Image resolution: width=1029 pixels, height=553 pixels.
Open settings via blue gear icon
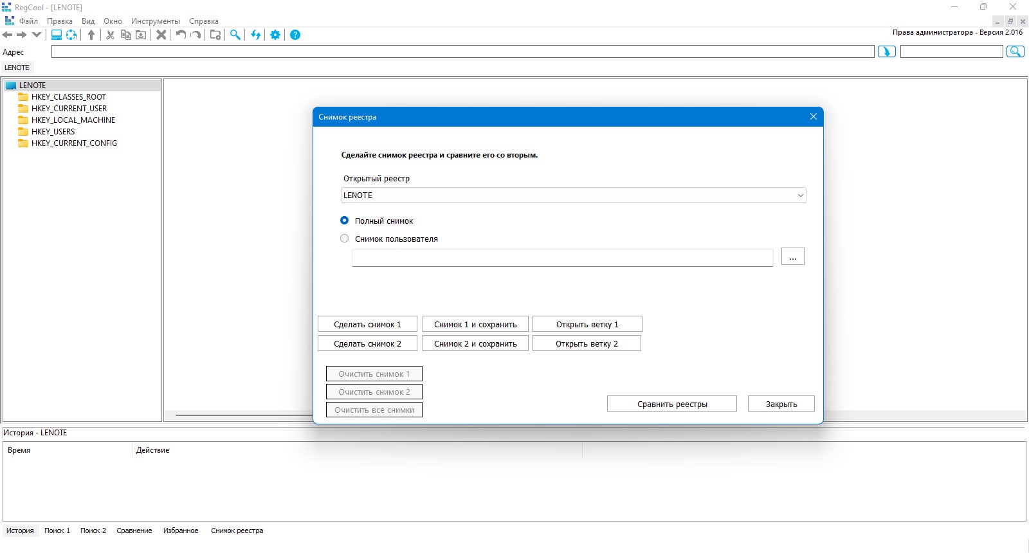coord(275,35)
